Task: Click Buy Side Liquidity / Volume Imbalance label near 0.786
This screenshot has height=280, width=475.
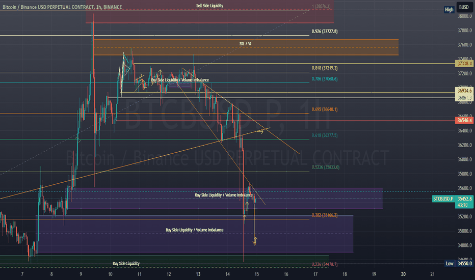Action: (x=180, y=80)
